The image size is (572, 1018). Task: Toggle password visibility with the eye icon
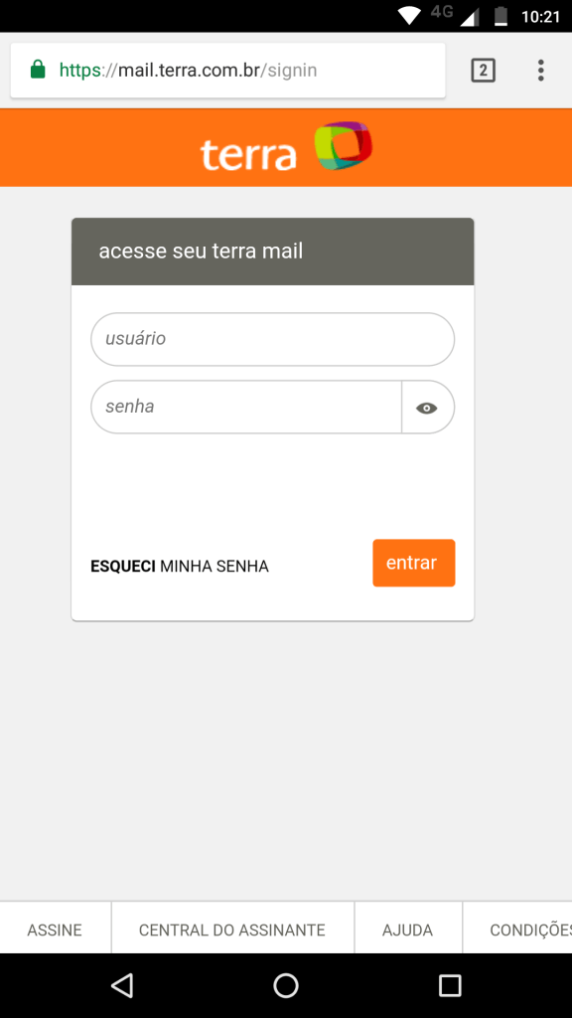tap(427, 407)
